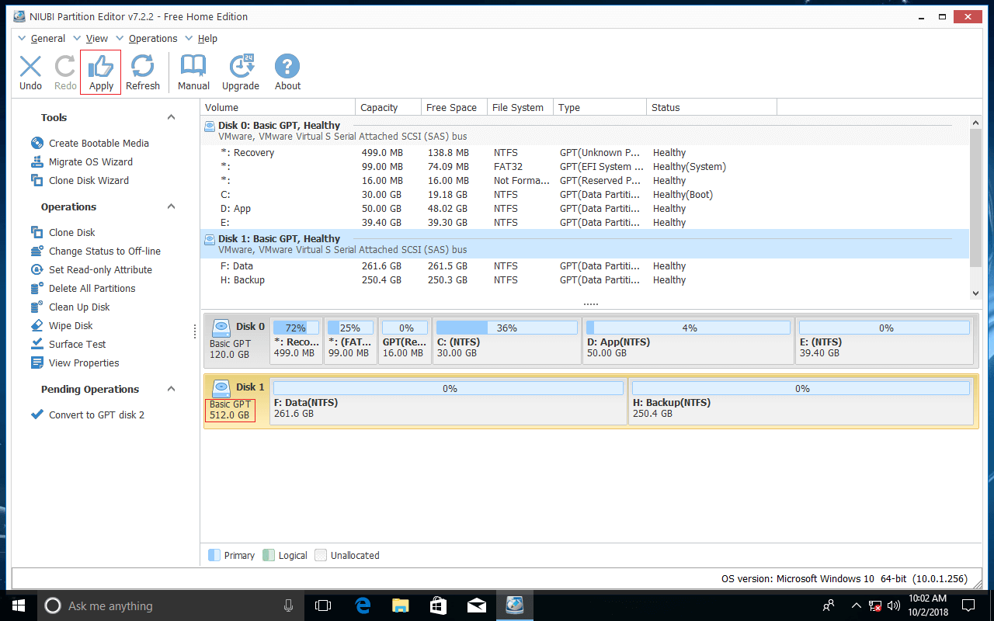The height and width of the screenshot is (621, 994).
Task: Collapse the Tools section
Action: pos(172,117)
